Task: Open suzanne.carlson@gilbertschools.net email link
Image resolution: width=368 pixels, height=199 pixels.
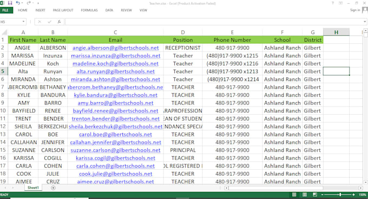Action: click(x=115, y=150)
